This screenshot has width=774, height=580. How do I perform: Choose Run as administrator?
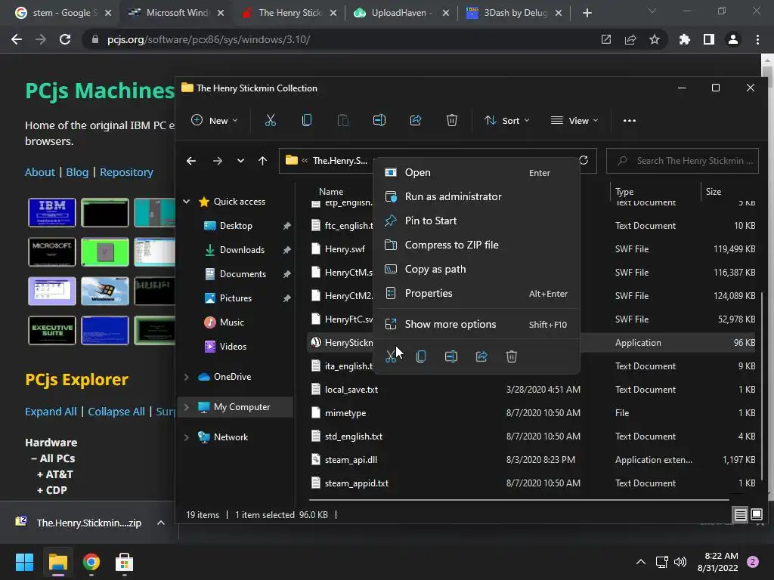tap(453, 196)
